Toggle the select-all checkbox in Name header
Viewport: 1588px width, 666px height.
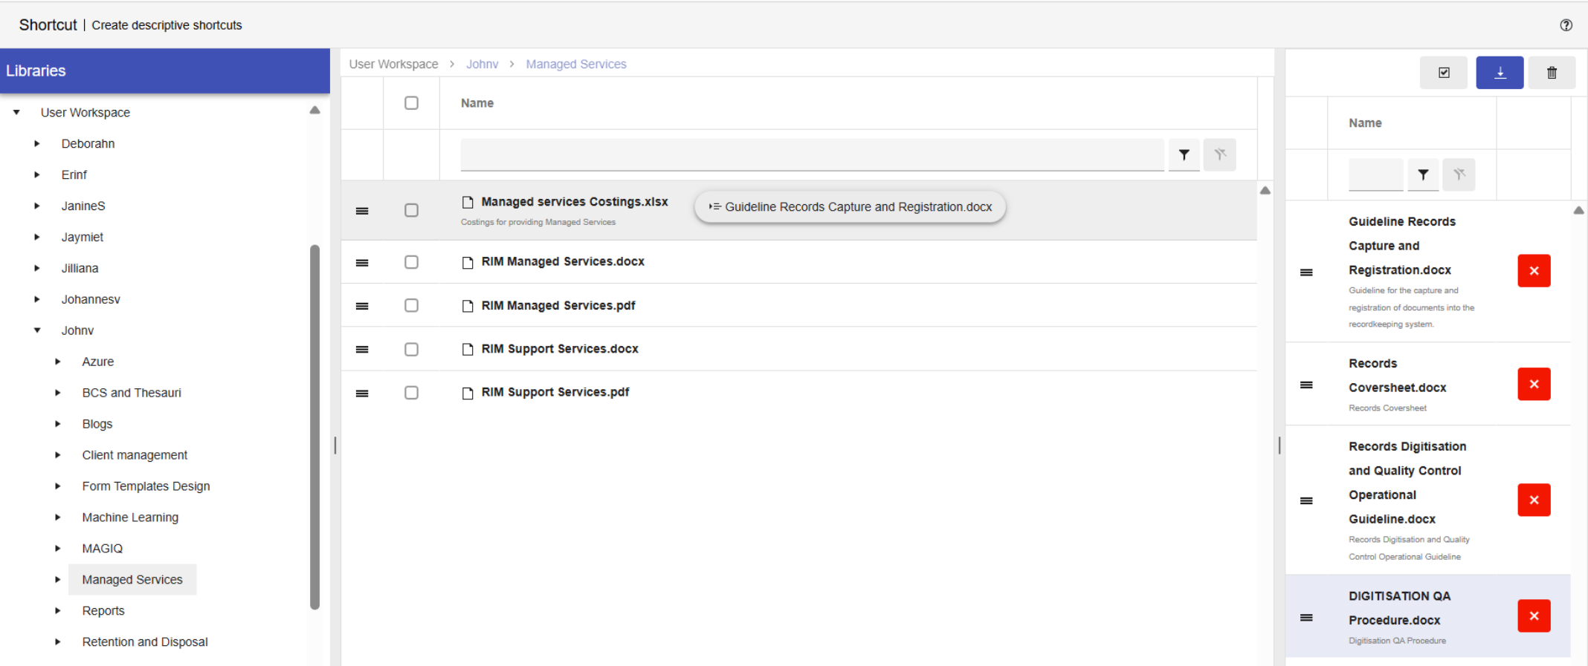411,103
